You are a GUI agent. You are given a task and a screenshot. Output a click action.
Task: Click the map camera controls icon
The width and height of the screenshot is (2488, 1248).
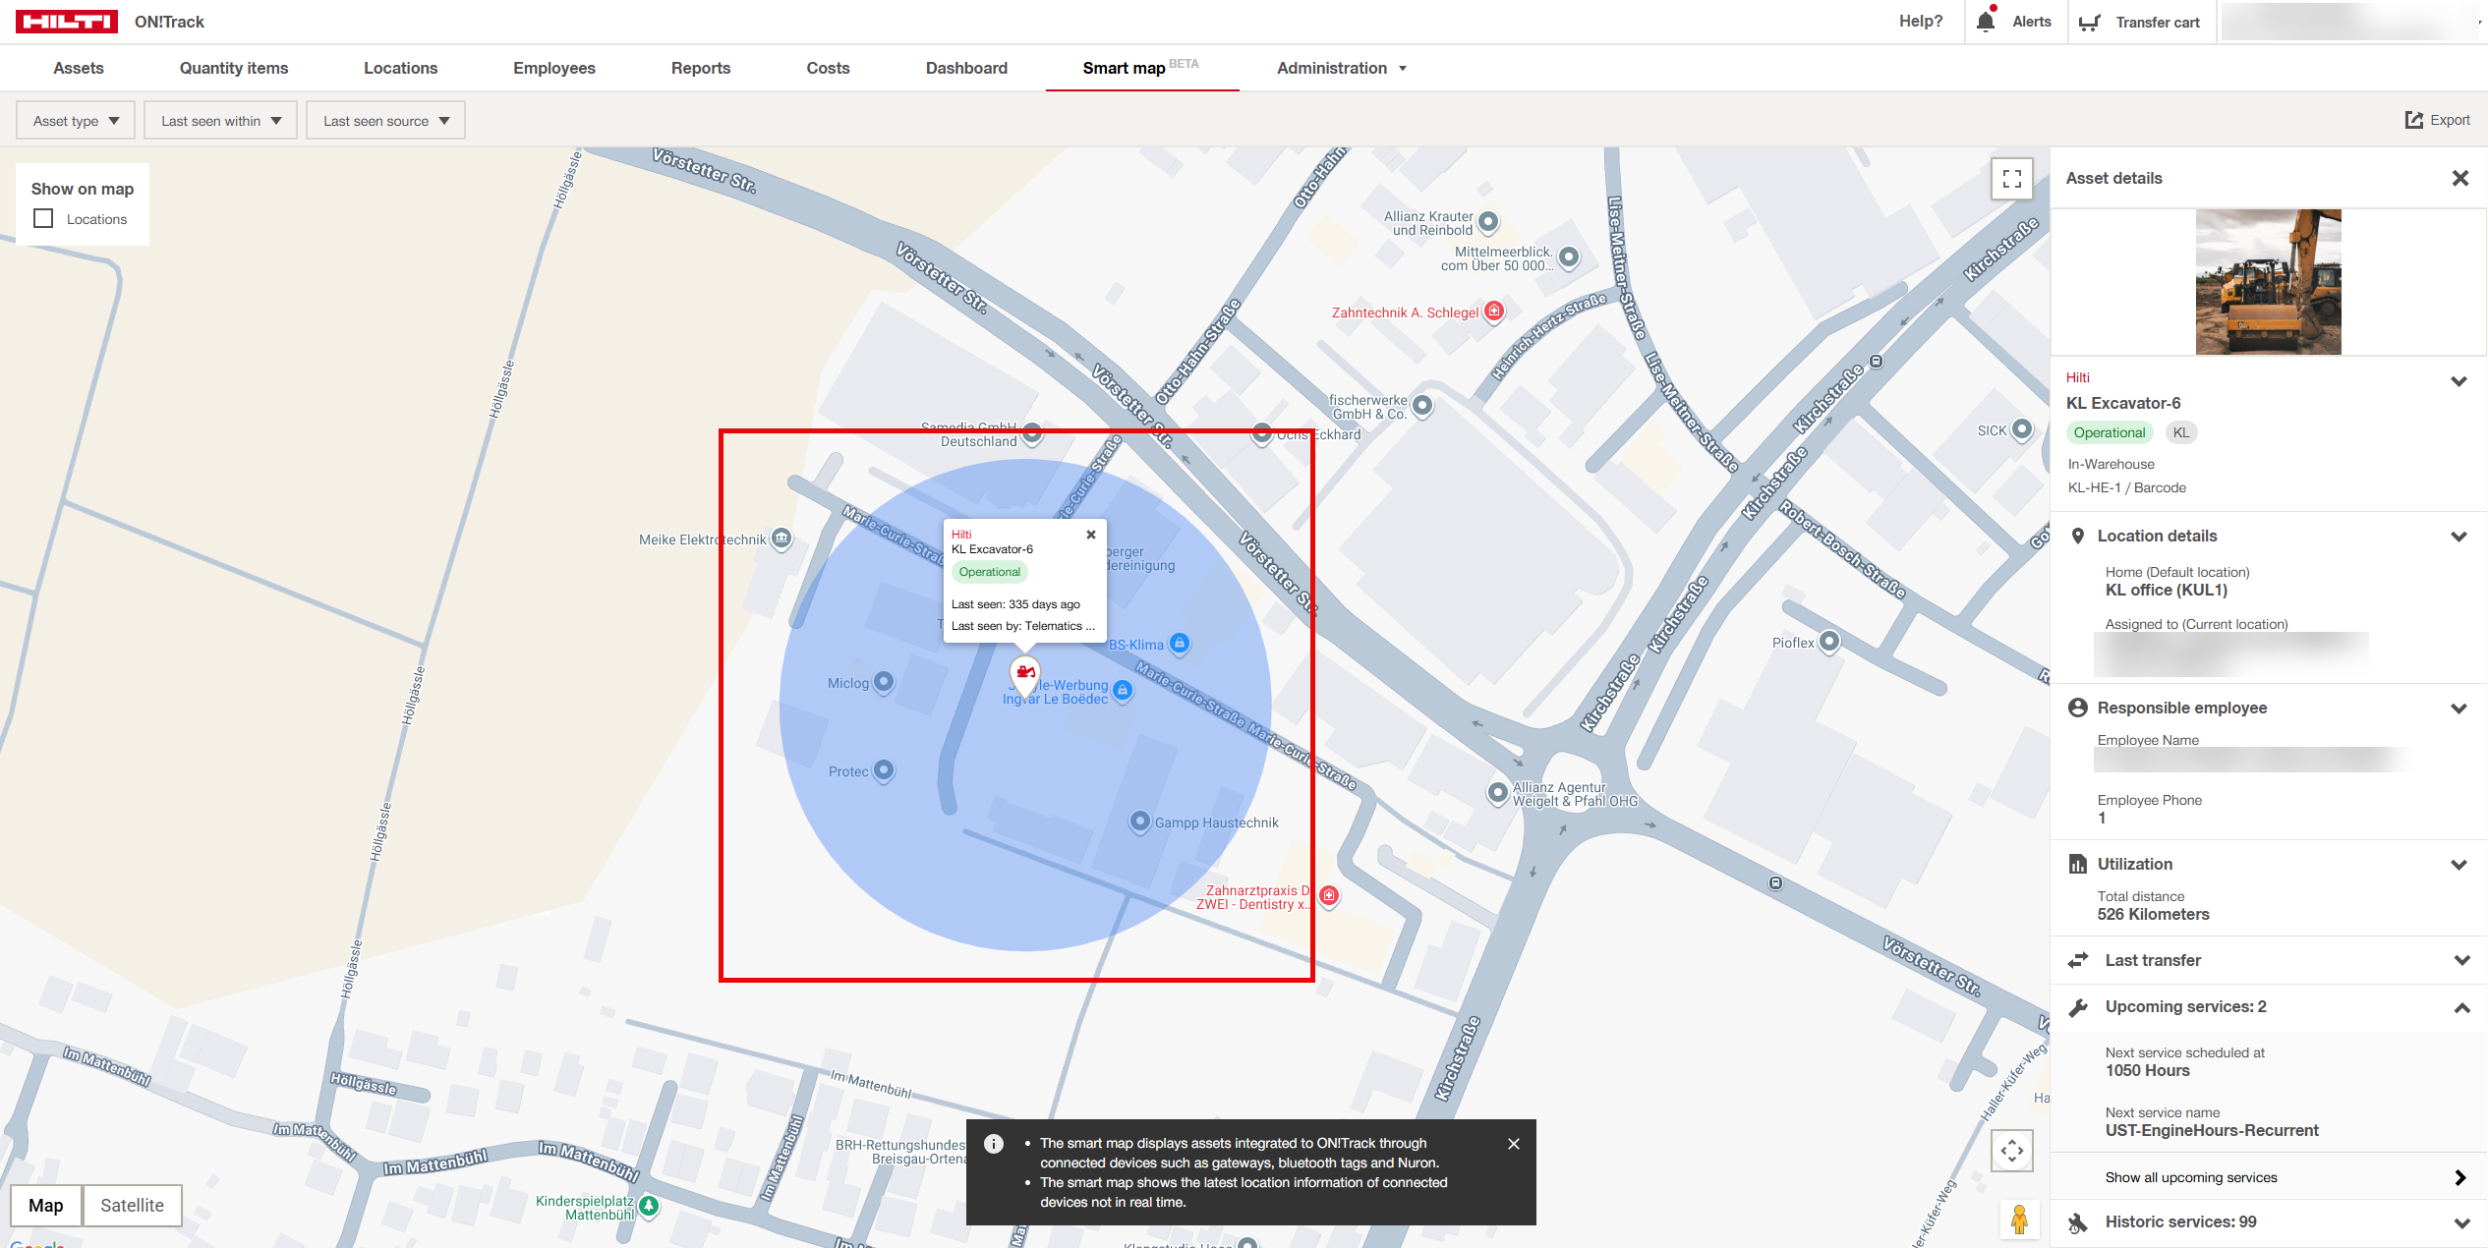point(2011,1151)
